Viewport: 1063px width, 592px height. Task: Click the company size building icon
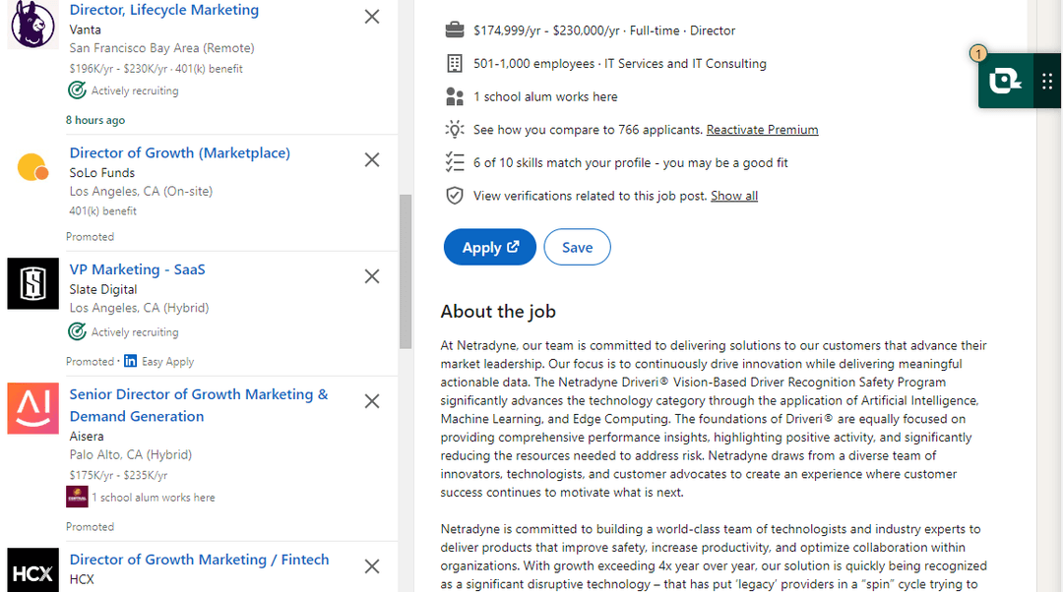coord(454,63)
